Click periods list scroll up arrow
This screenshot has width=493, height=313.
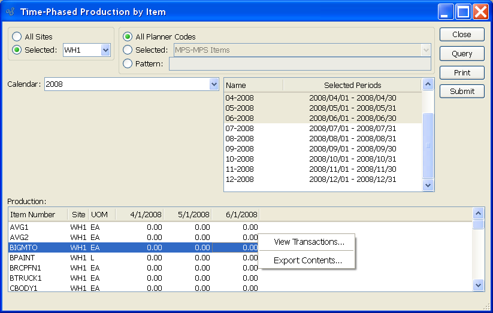tap(428, 85)
